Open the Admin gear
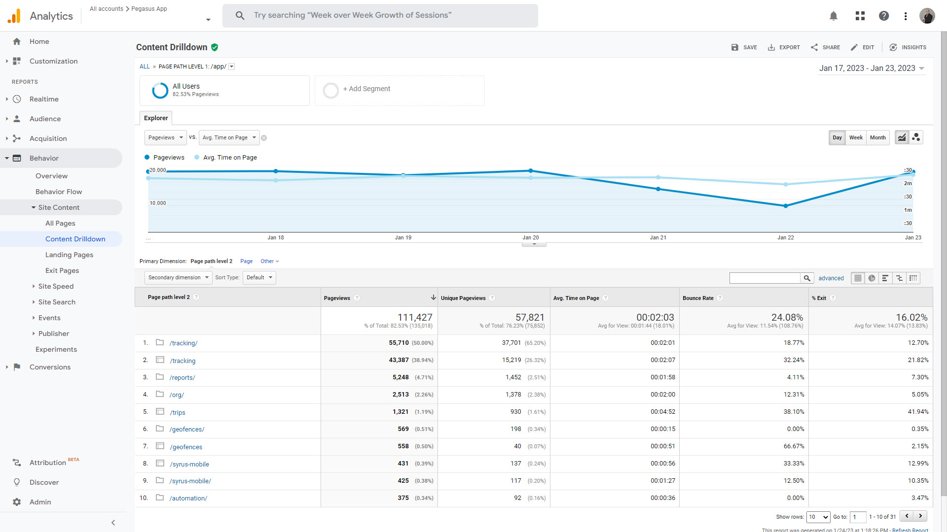Image resolution: width=947 pixels, height=532 pixels. [x=17, y=502]
